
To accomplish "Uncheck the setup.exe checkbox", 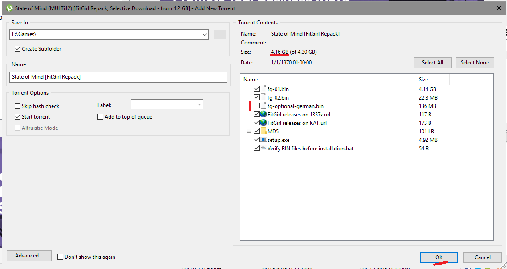I will point(257,140).
